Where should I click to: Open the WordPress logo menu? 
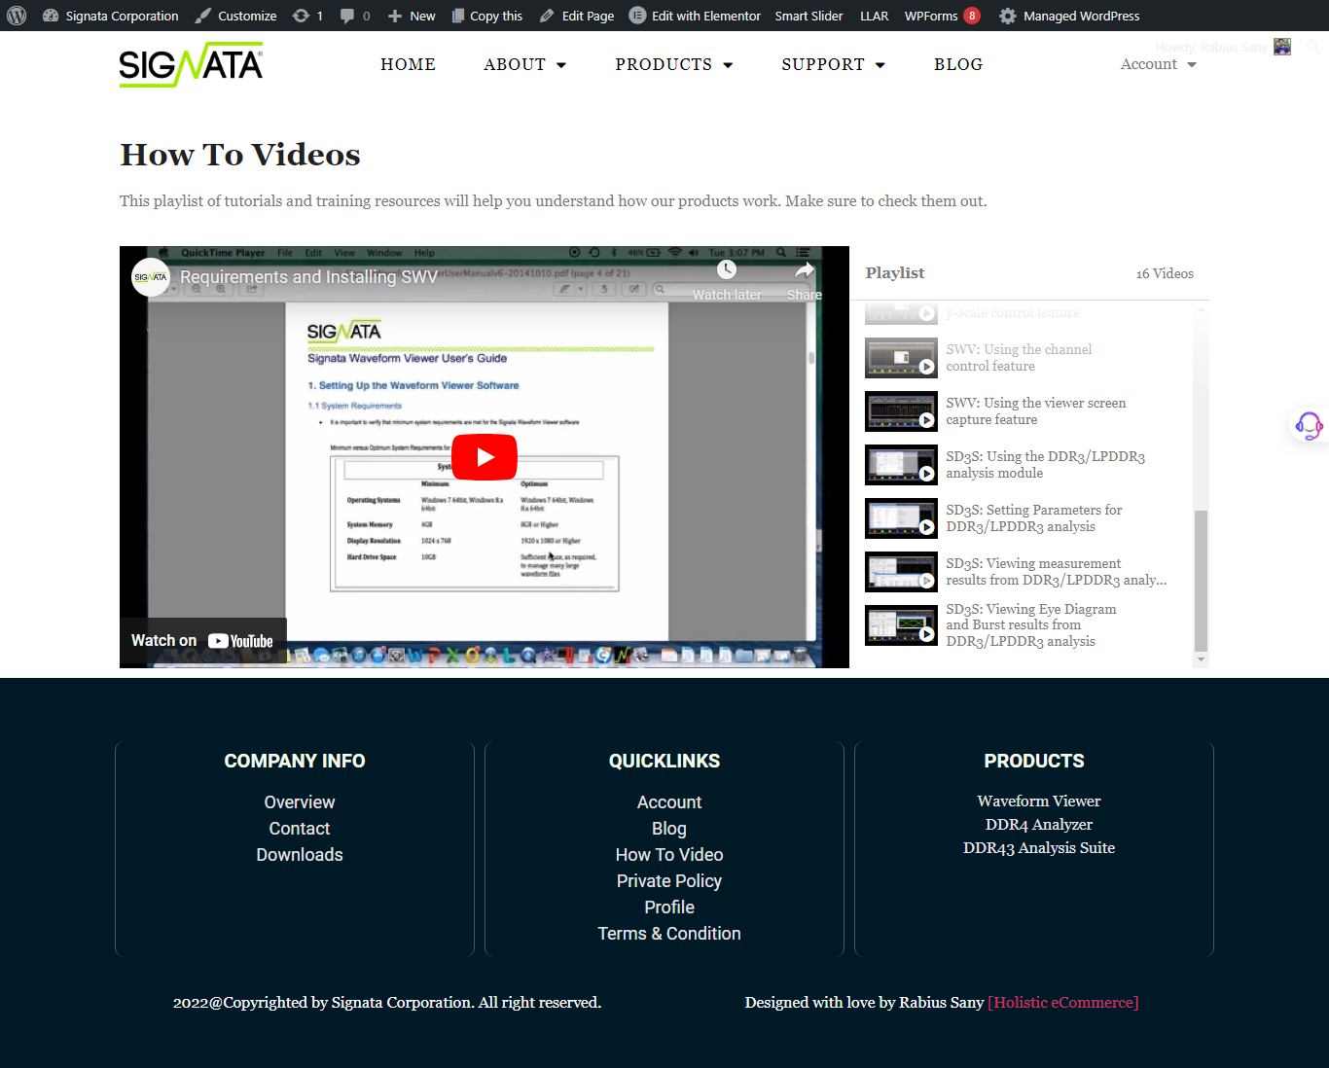(17, 16)
